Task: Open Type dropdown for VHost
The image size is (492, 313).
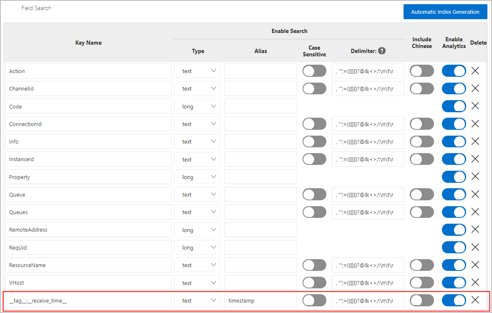Action: [197, 283]
